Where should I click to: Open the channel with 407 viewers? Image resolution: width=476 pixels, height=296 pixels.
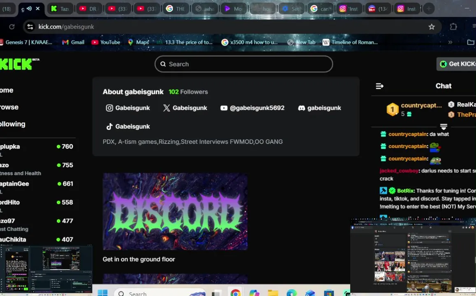point(37,240)
